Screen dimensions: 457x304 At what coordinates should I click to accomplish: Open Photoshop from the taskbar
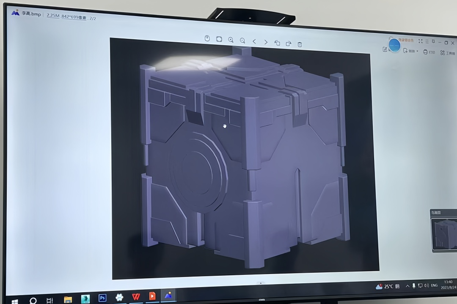pyautogui.click(x=102, y=298)
